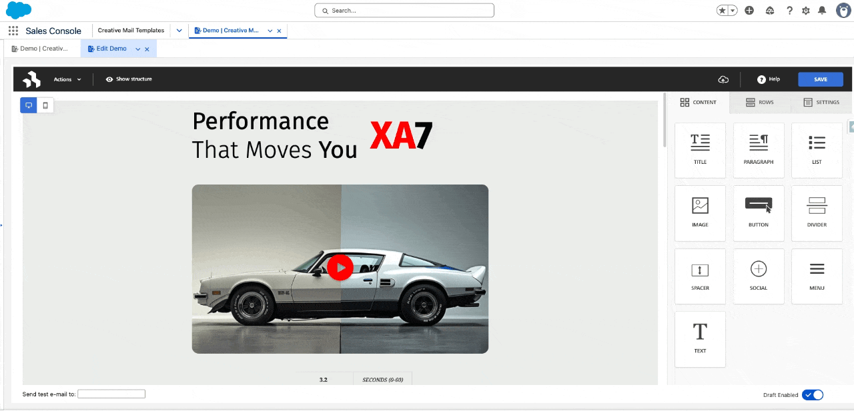The image size is (854, 411).
Task: Select the Paragraph content block
Action: pos(758,150)
